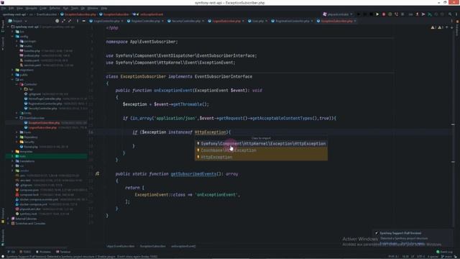The height and width of the screenshot is (259, 460).
Task: Place cursor on the namespace App\EventSubscriber line
Action: coord(142,42)
